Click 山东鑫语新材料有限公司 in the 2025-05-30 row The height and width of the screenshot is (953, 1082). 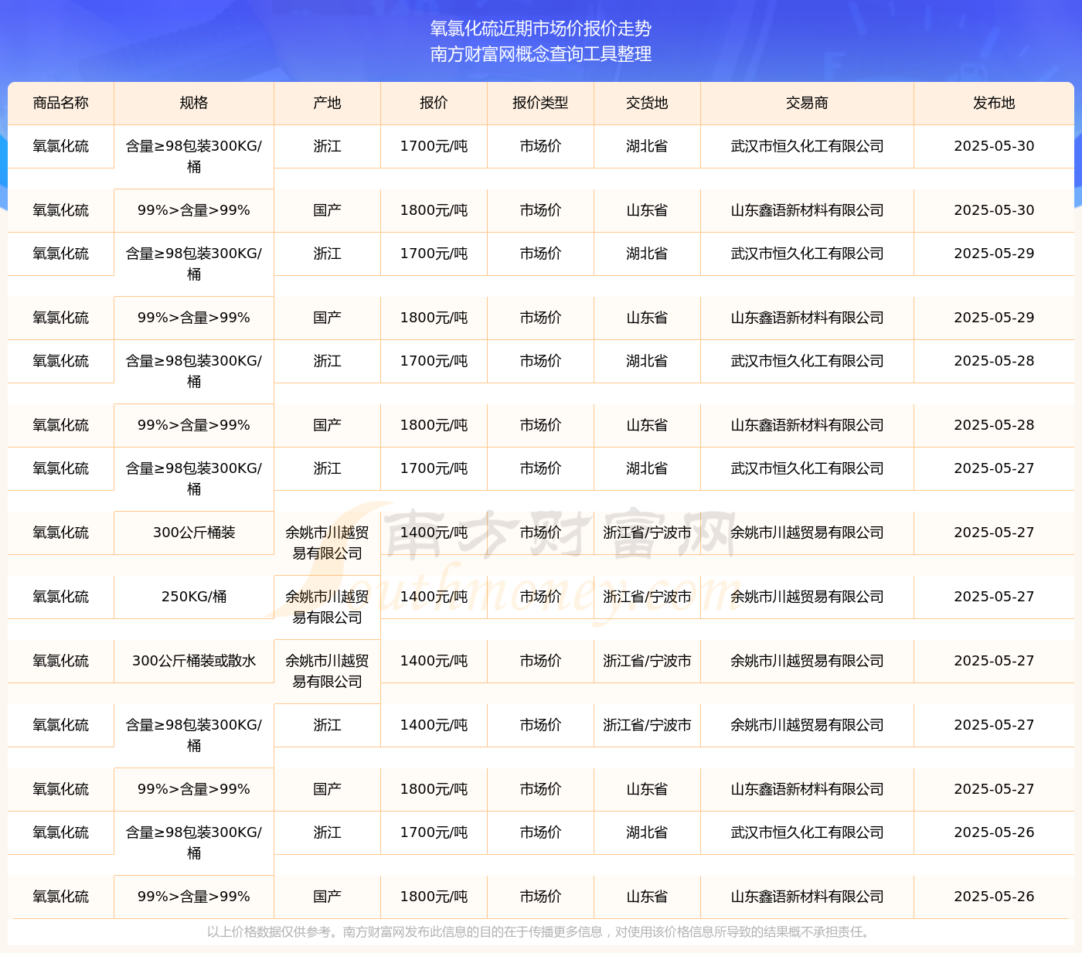808,210
